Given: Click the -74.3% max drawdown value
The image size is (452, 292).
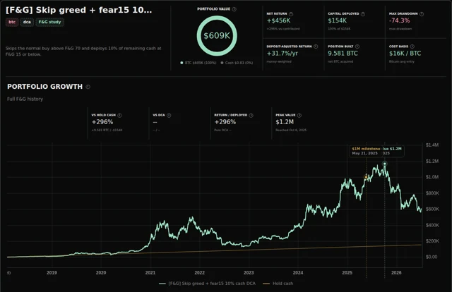Looking at the screenshot, I should click(x=399, y=20).
